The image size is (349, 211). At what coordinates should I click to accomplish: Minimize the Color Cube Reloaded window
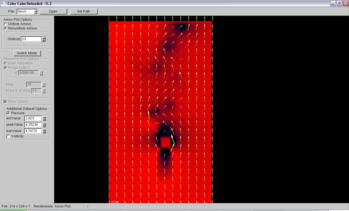[333, 4]
